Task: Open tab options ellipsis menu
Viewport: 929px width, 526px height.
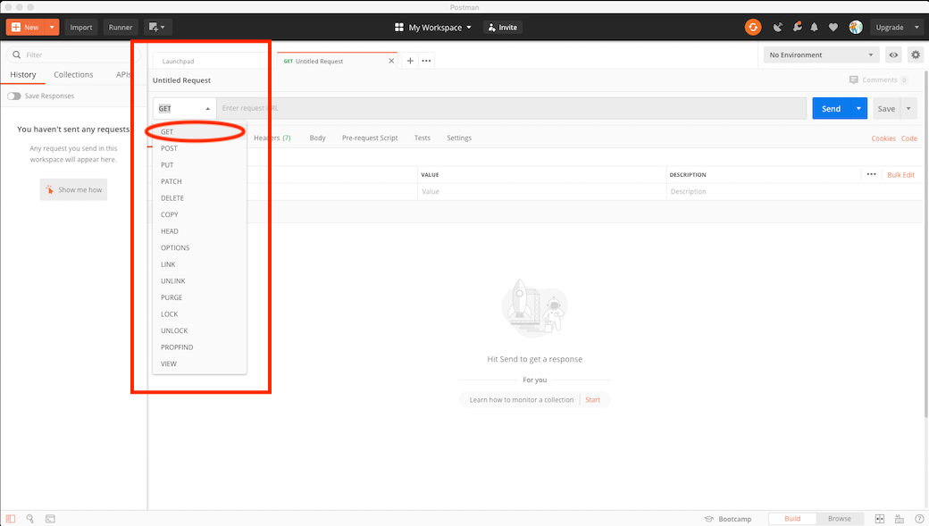Action: click(x=426, y=61)
